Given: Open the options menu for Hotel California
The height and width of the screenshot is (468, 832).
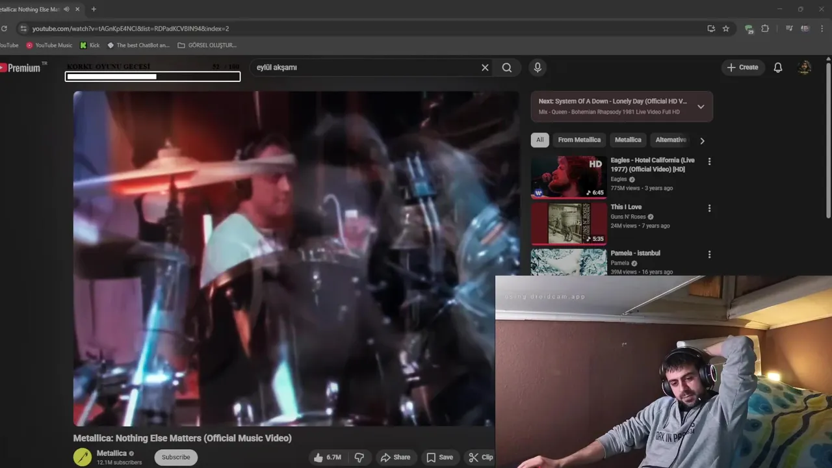Looking at the screenshot, I should point(709,161).
